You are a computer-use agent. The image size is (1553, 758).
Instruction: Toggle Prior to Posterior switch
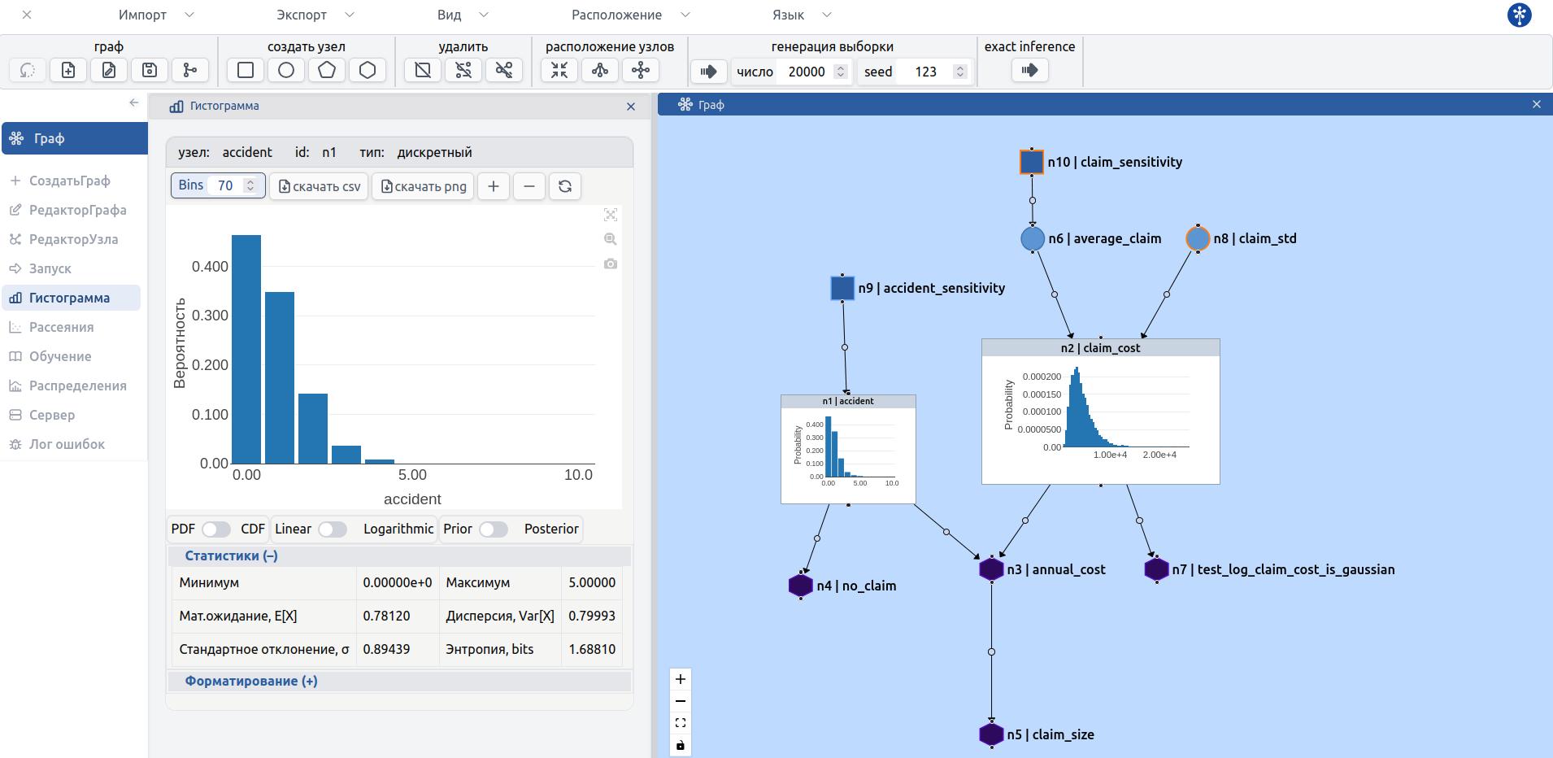click(493, 529)
